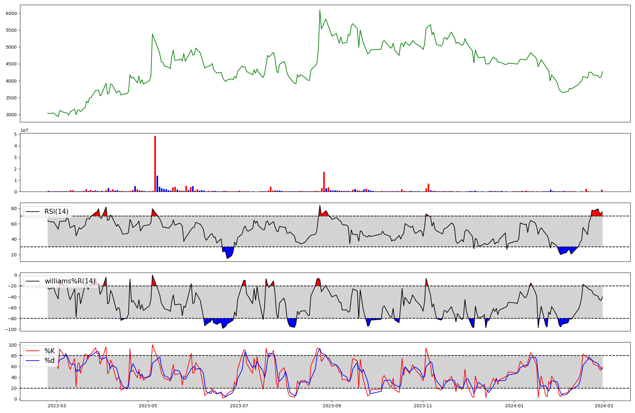
Task: Click the RSI(14) legend label
Action: 56,212
